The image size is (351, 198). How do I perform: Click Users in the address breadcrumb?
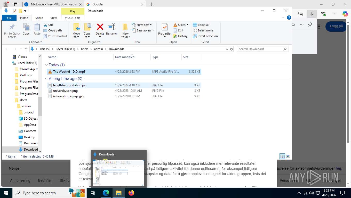[x=85, y=49]
